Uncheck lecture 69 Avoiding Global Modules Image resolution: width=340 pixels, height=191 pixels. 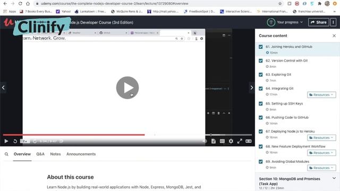pos(261,161)
